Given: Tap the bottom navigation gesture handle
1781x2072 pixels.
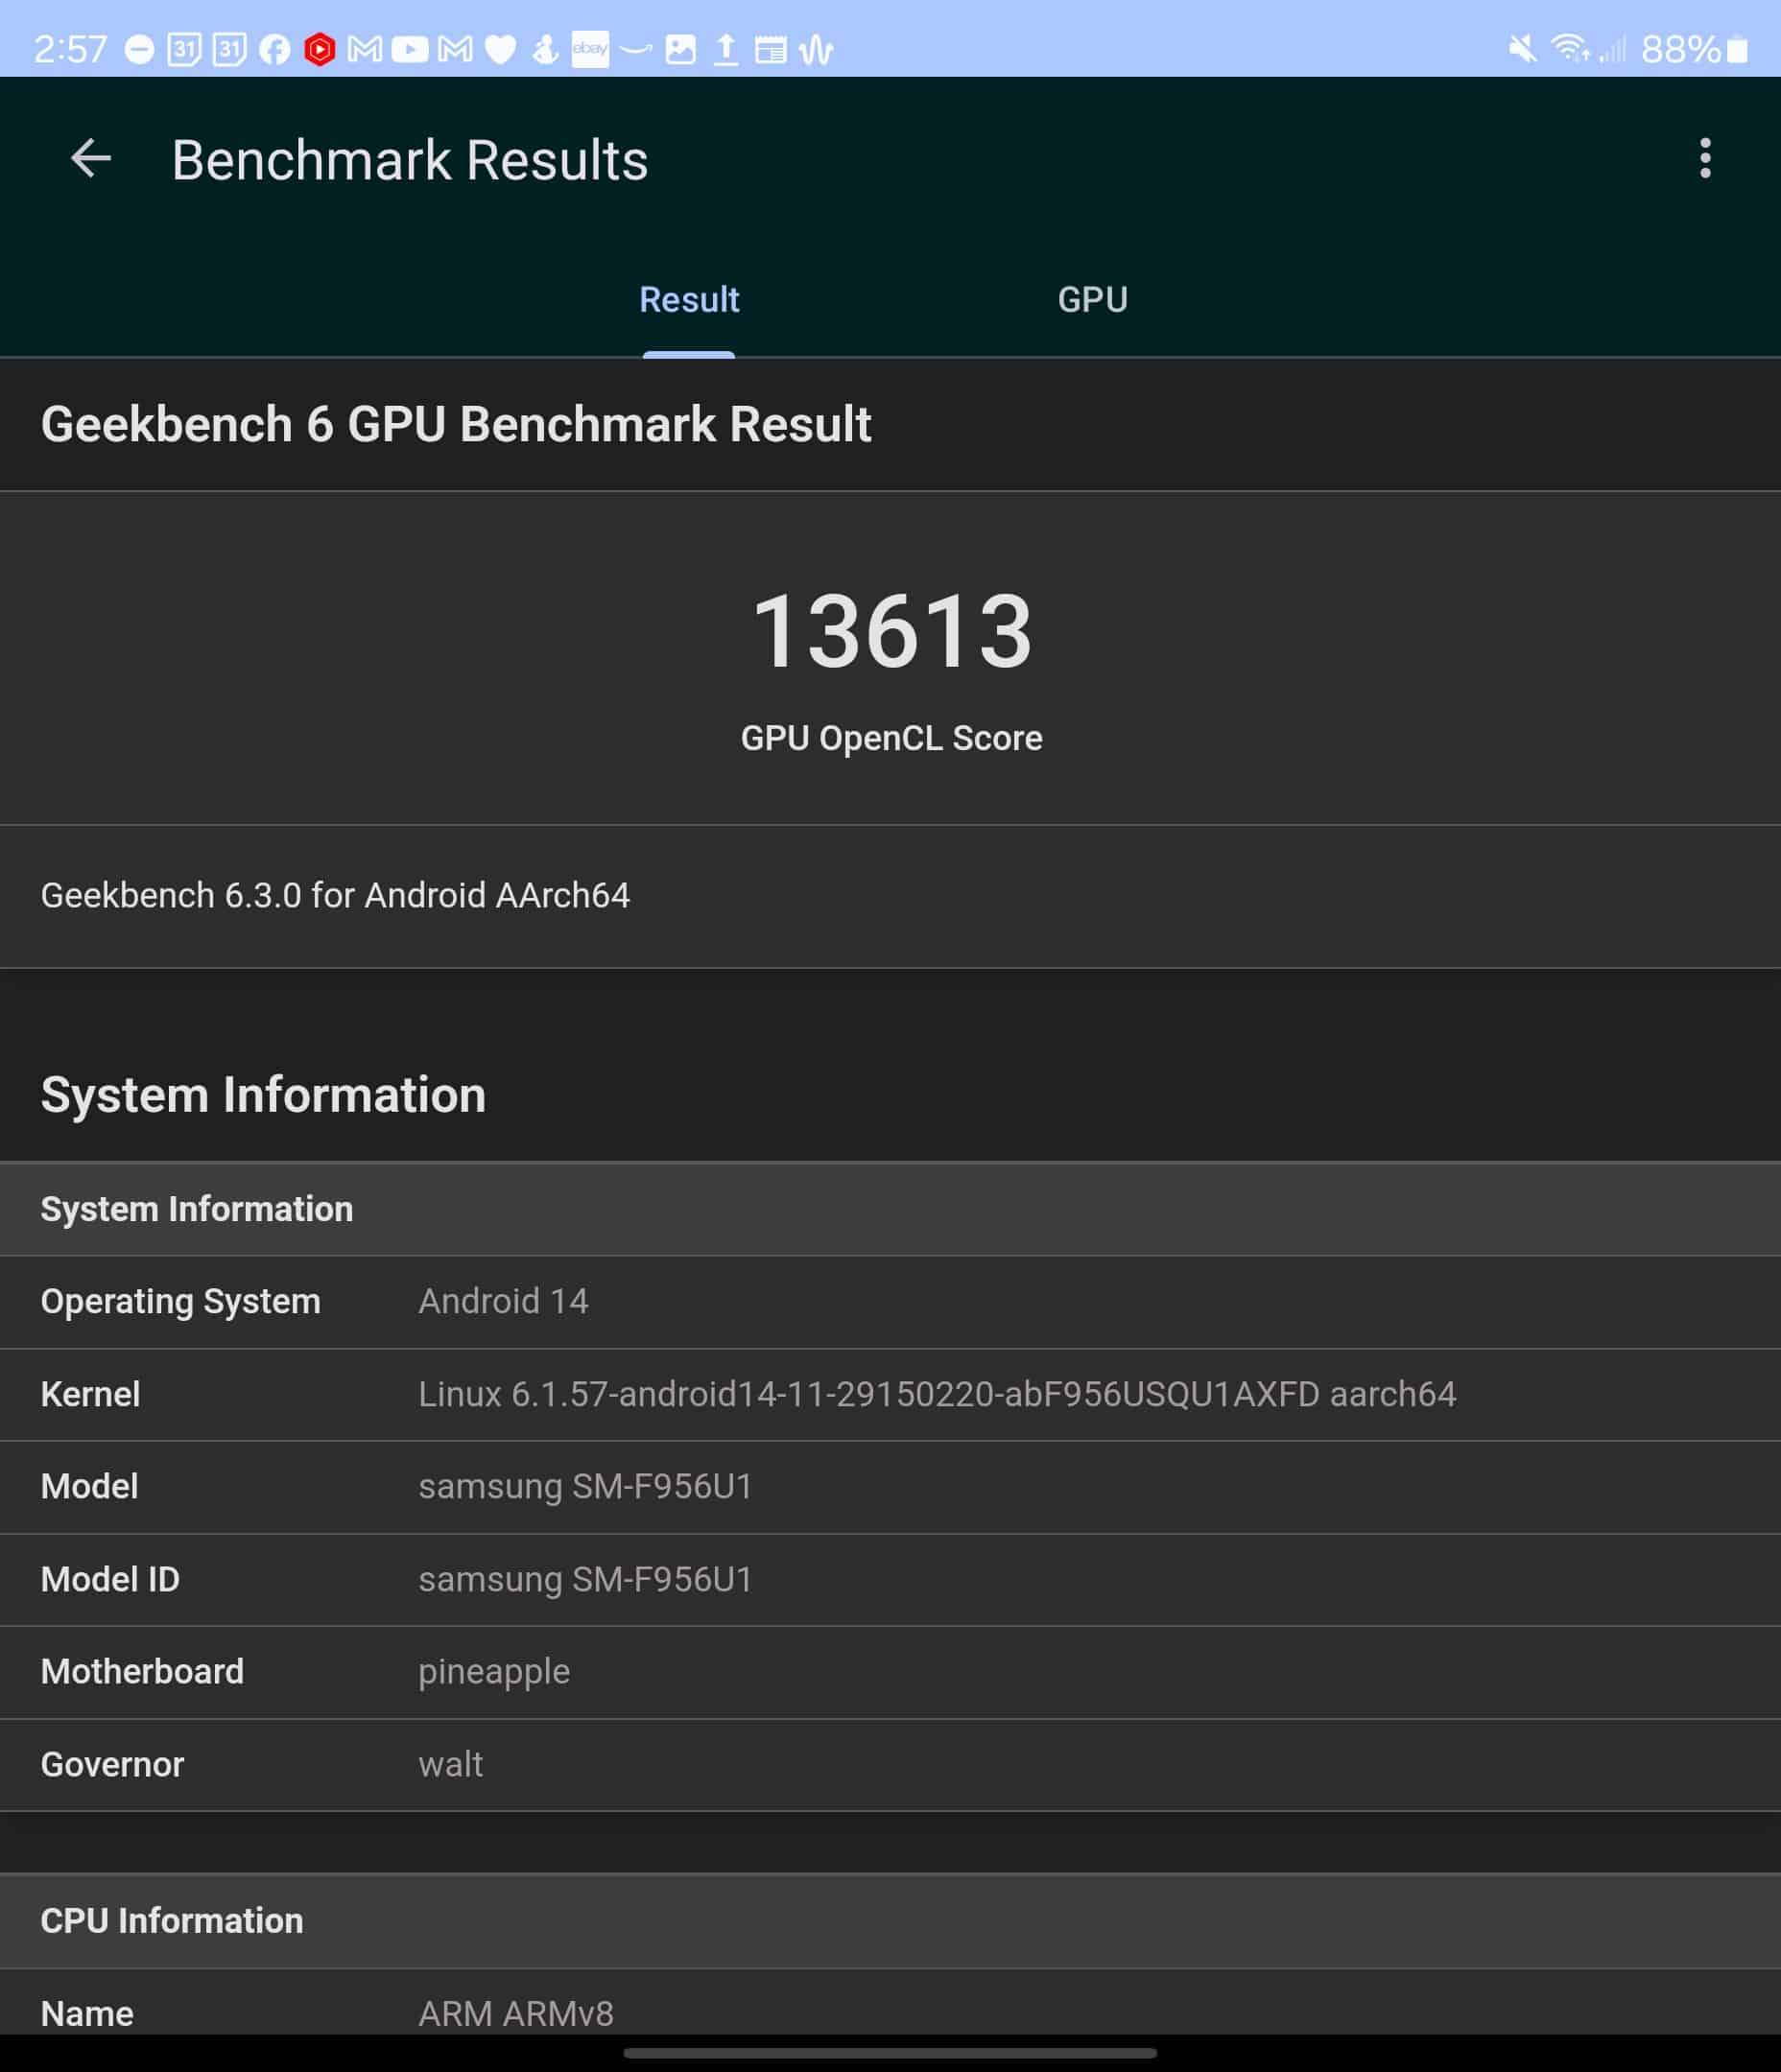Looking at the screenshot, I should (x=890, y=2053).
